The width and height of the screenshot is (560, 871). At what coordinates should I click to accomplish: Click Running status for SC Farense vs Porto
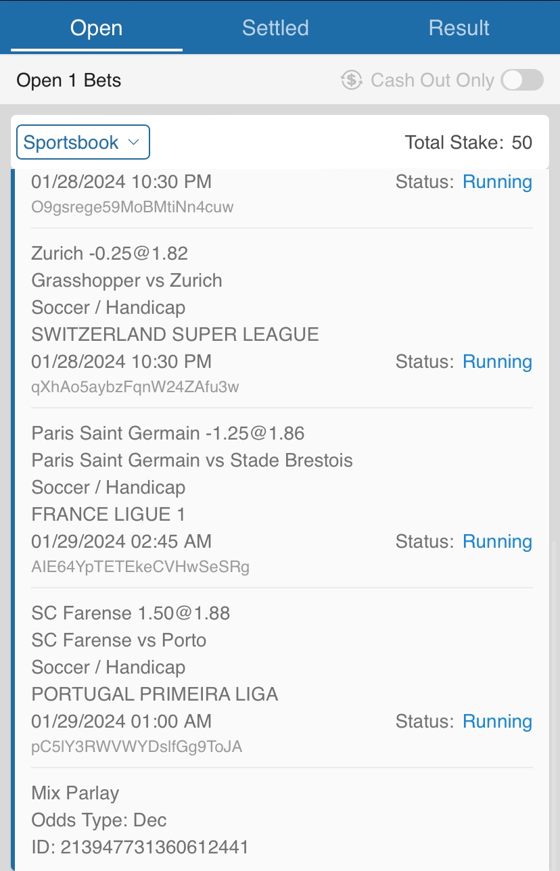pyautogui.click(x=497, y=722)
